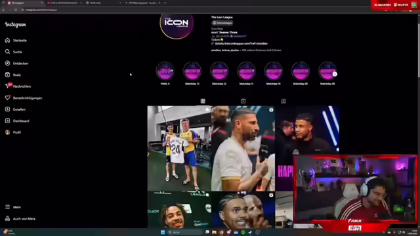Open Reels in the sidebar

point(13,75)
